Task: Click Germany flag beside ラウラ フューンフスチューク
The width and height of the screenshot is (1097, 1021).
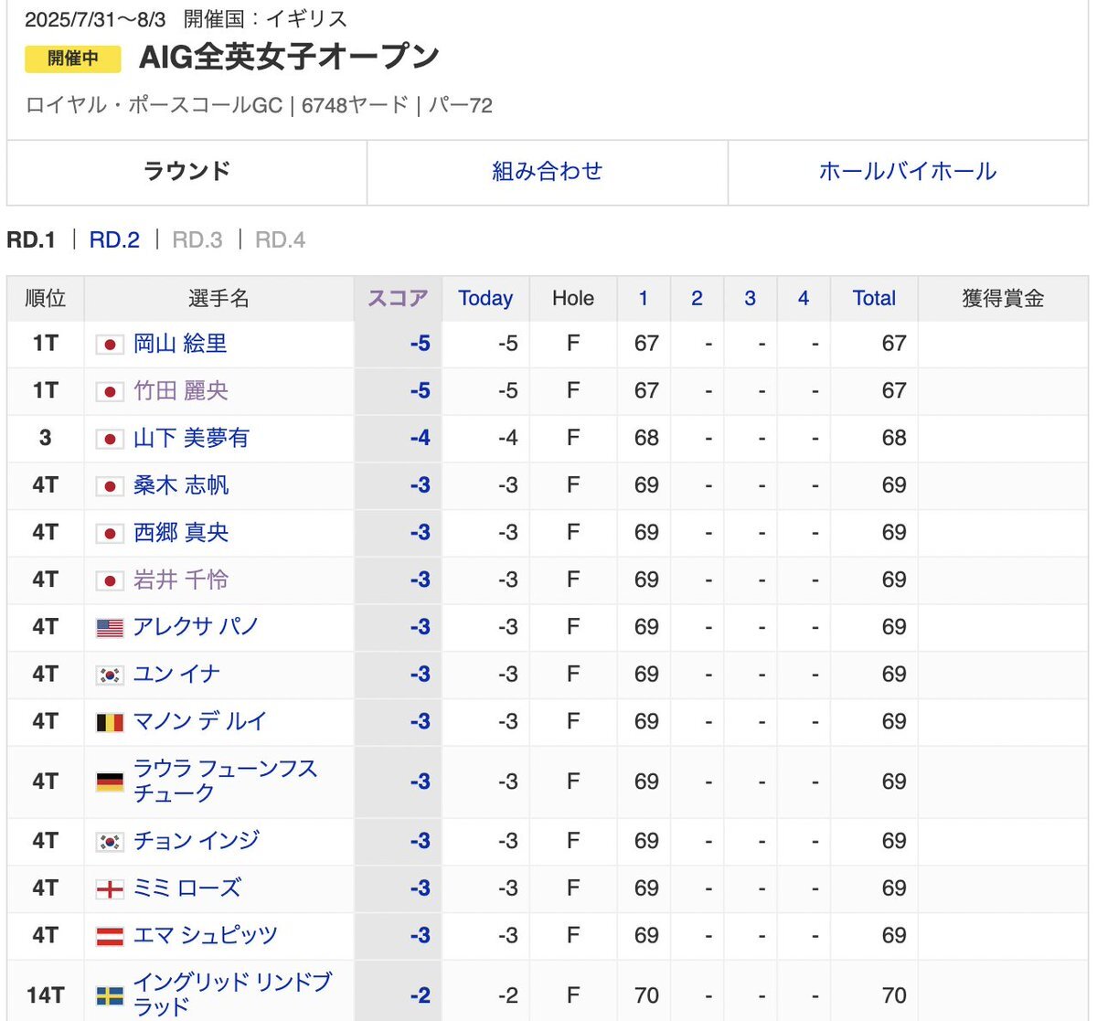Action: [x=110, y=782]
